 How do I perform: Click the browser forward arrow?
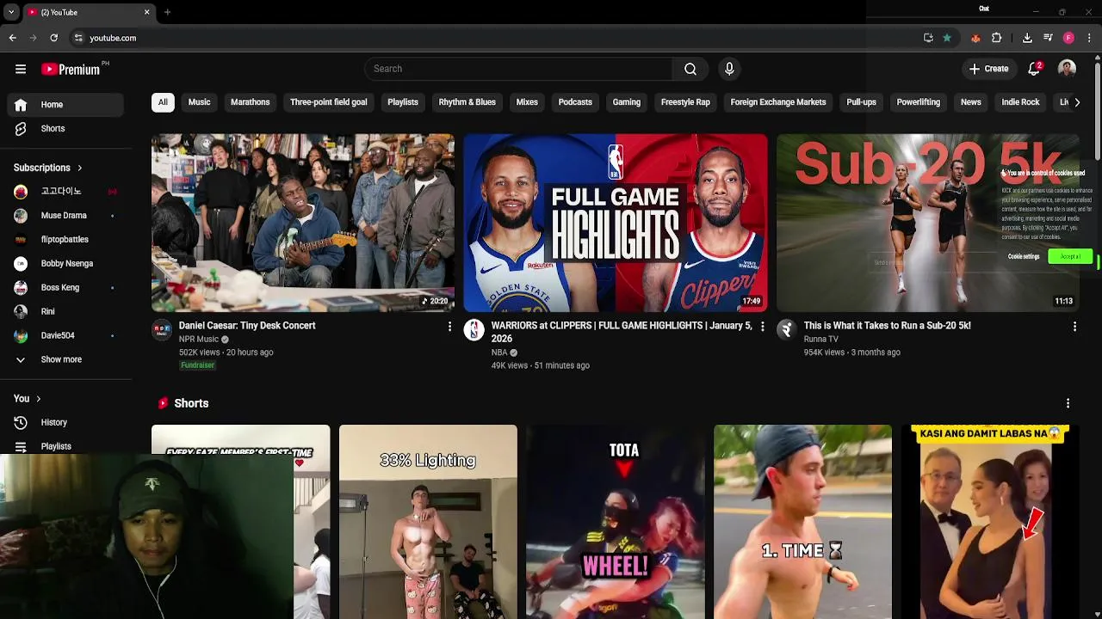click(34, 38)
